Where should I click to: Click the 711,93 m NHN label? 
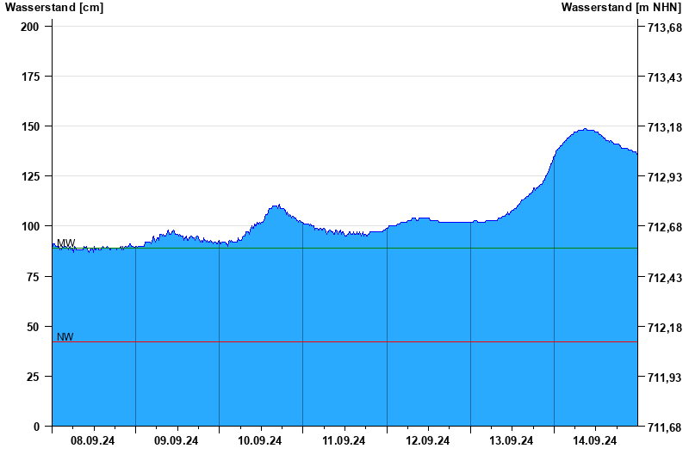tap(665, 378)
